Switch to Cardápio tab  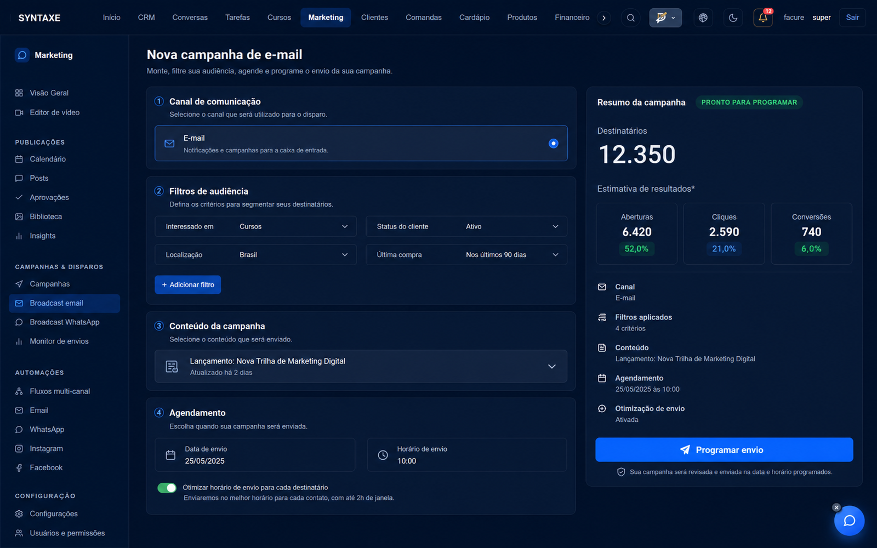coord(474,18)
